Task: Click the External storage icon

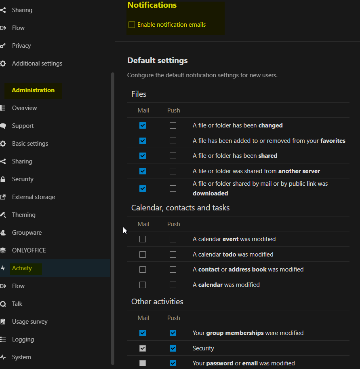Action: [3, 197]
